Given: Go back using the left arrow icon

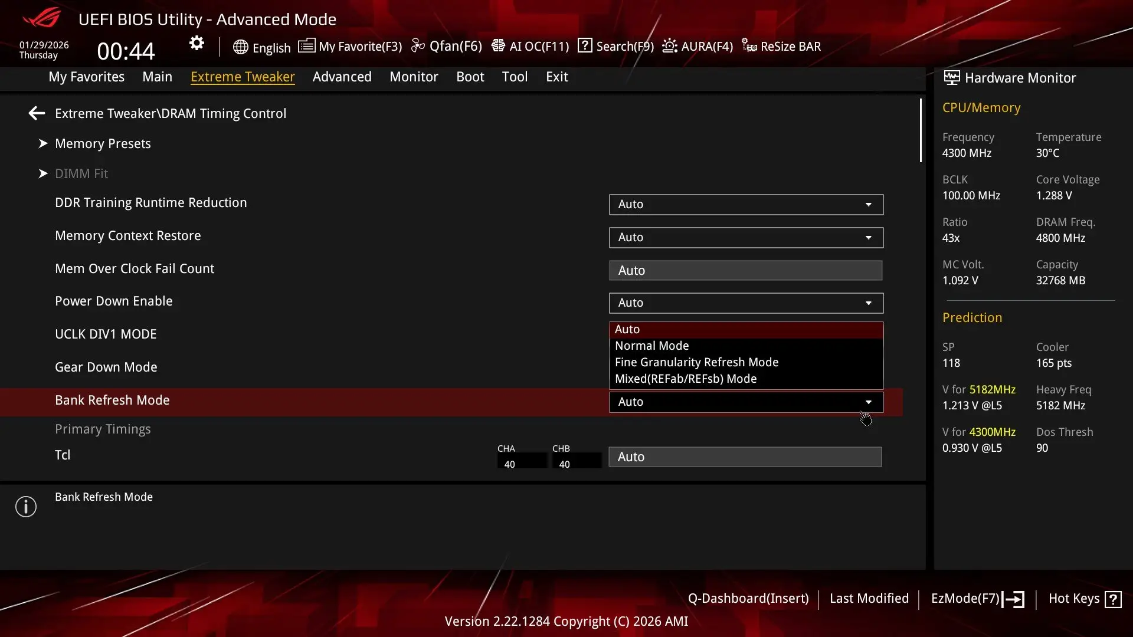Looking at the screenshot, I should 37,113.
